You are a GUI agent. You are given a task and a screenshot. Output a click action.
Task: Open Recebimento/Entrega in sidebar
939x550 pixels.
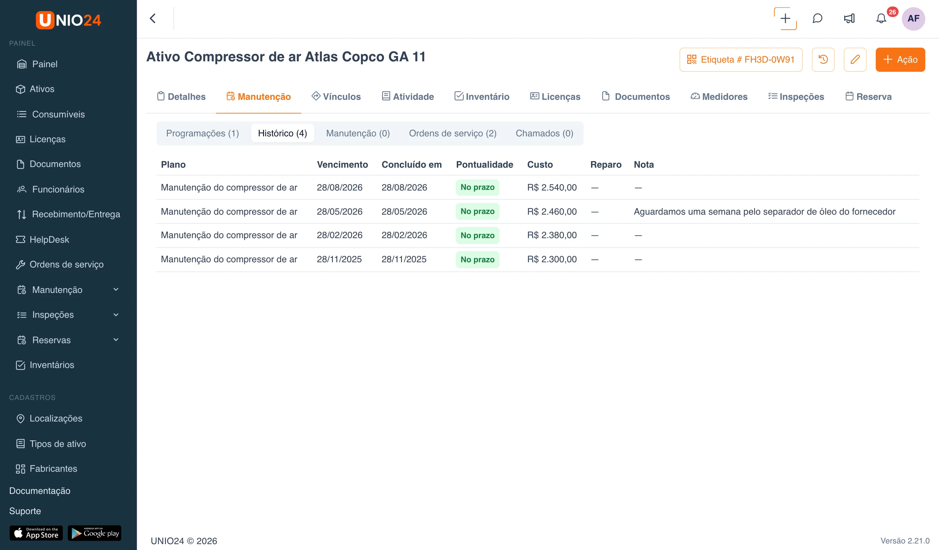[68, 214]
